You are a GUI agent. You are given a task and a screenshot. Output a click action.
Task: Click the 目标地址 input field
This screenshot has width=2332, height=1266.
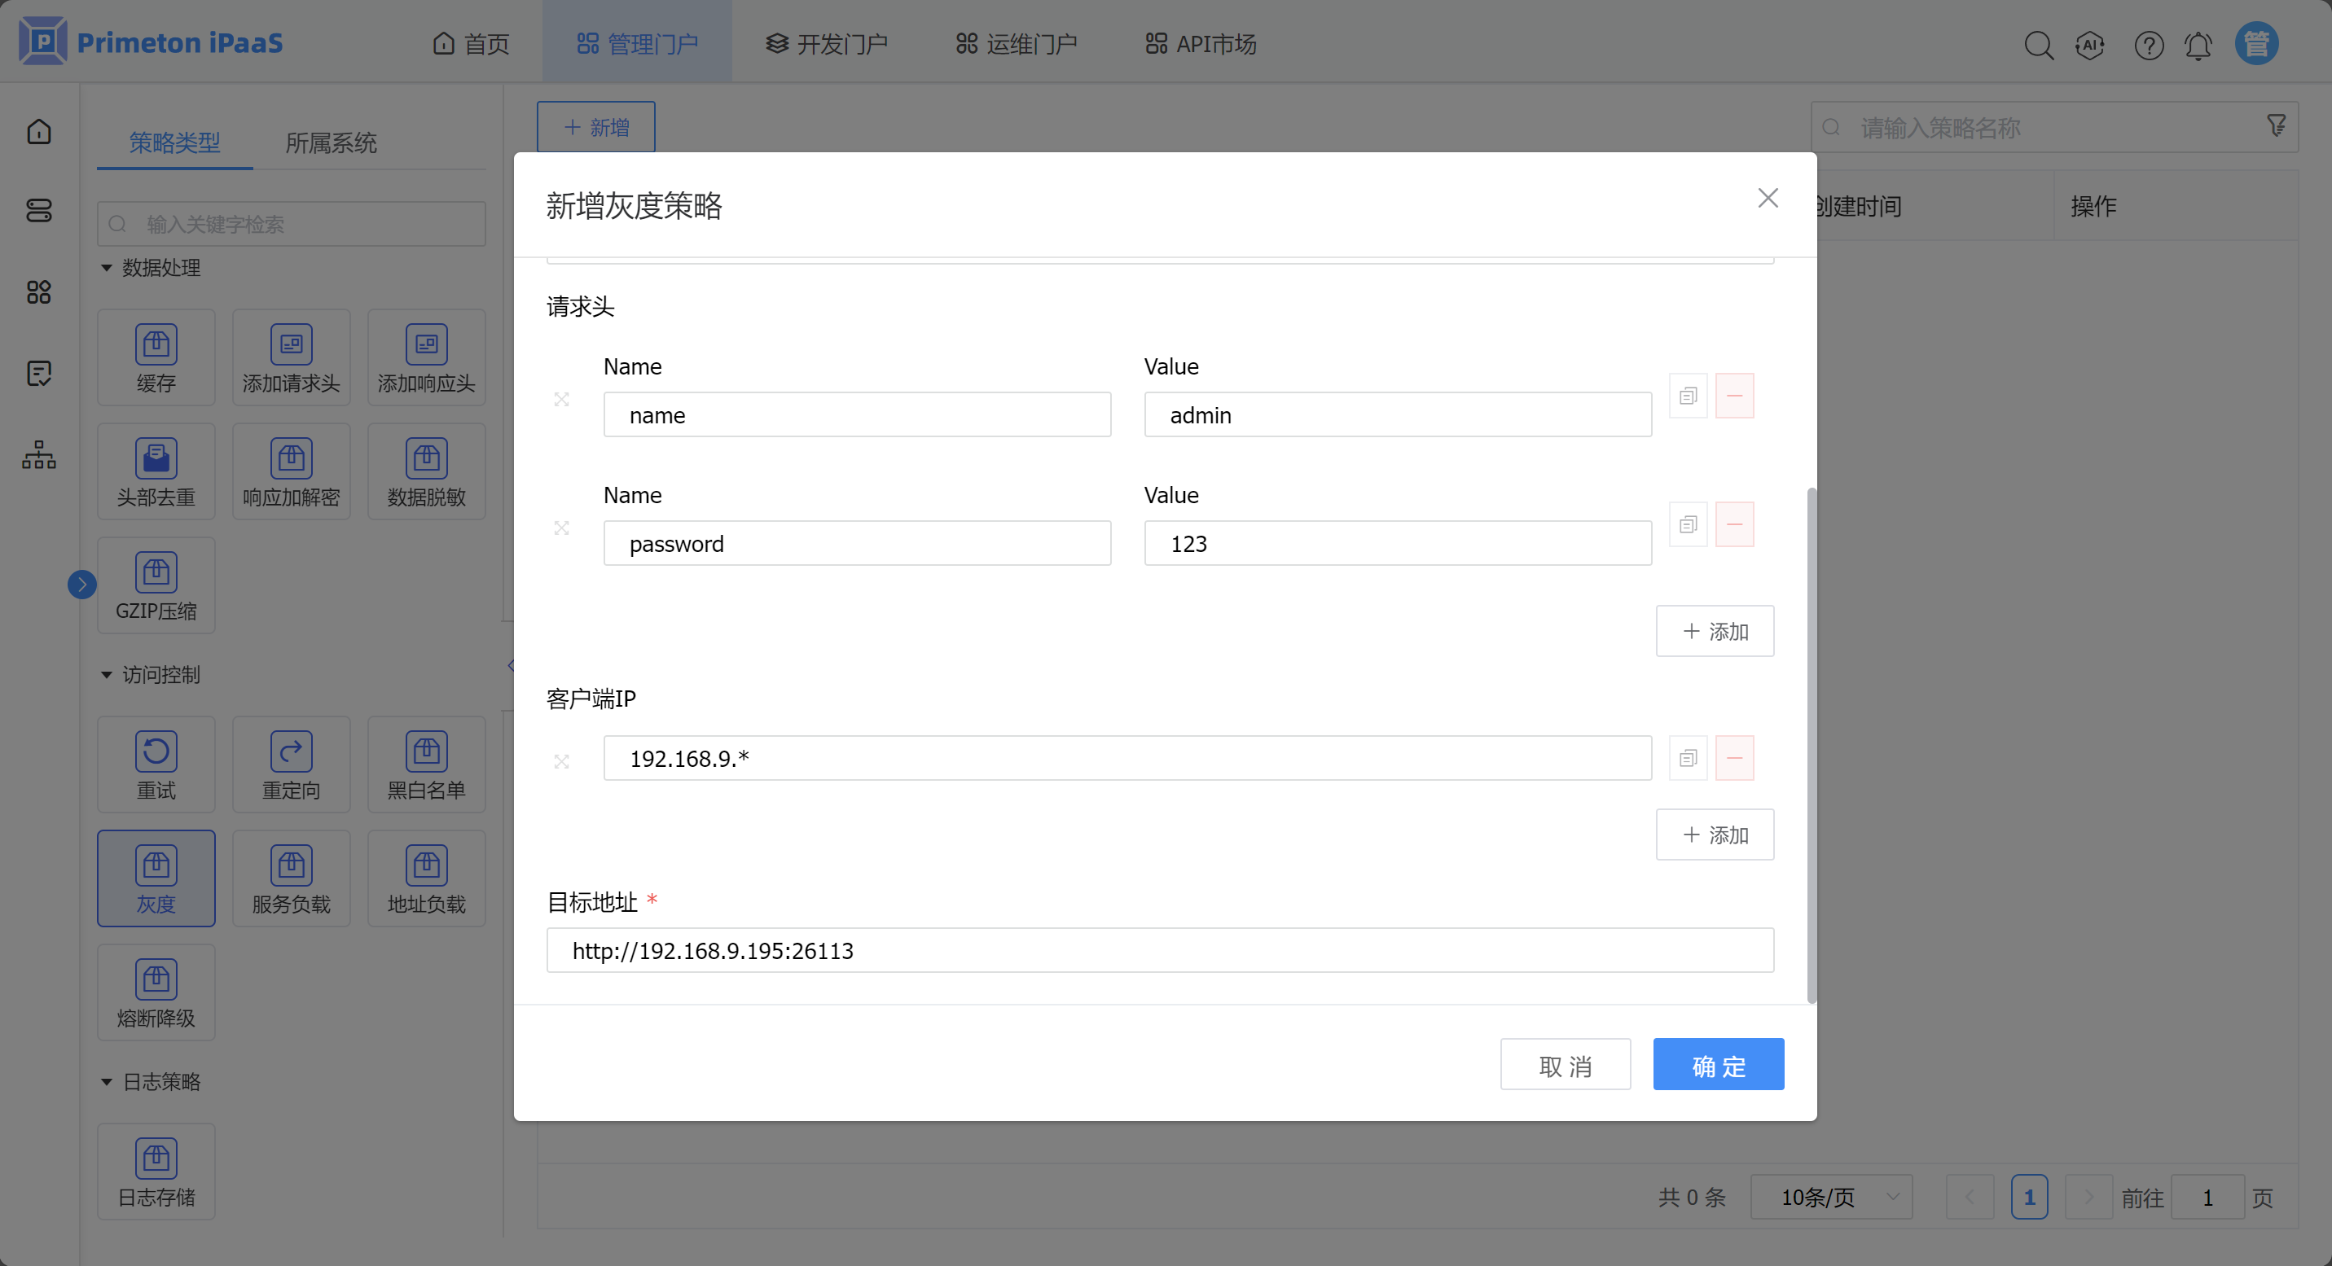1159,950
